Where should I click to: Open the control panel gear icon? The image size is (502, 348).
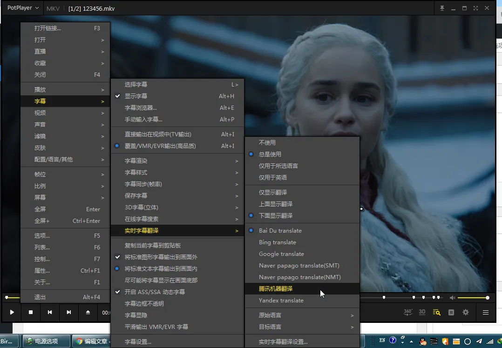click(466, 312)
